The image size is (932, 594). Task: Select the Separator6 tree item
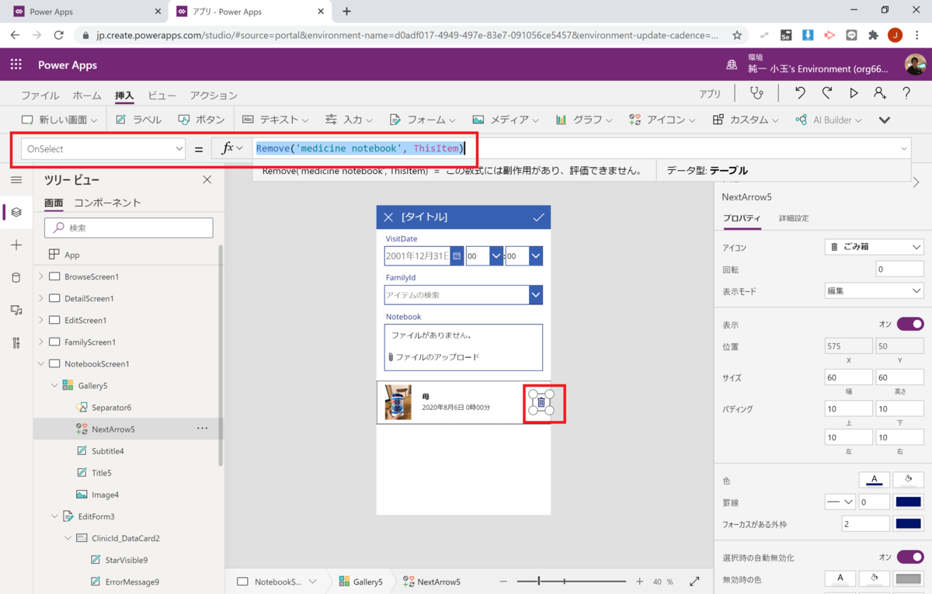[x=111, y=407]
